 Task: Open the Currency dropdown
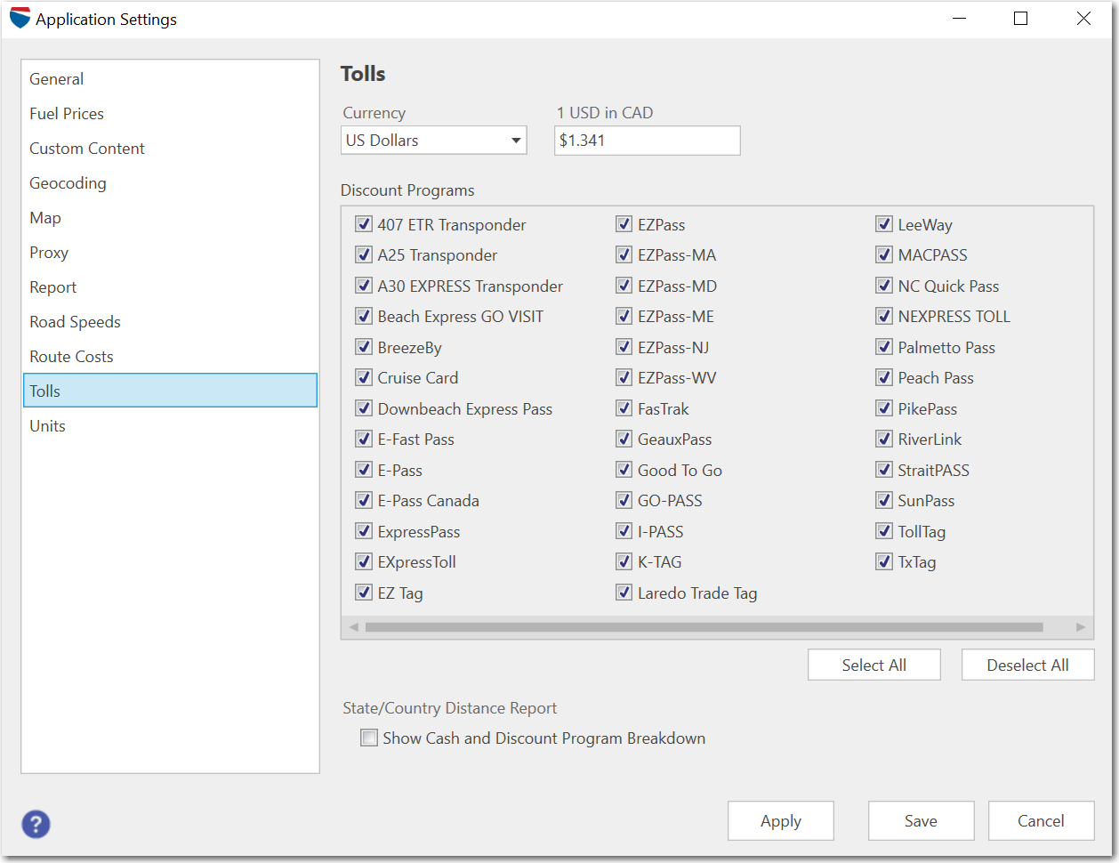click(434, 141)
